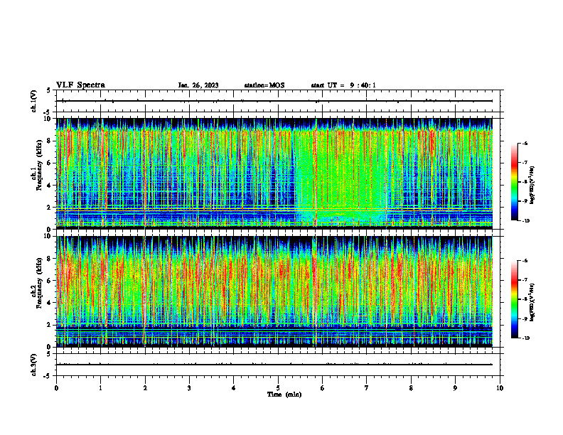
Task: Click the "ch.1(V)" axis label
Action: (x=34, y=101)
